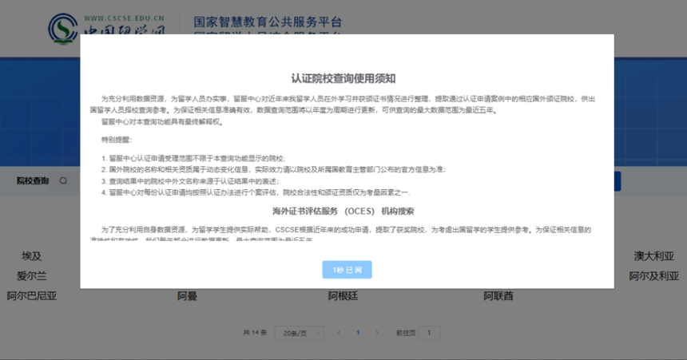This screenshot has width=687, height=360.
Task: Click 国家智慧教育公共服务平台 header text
Action: point(268,22)
